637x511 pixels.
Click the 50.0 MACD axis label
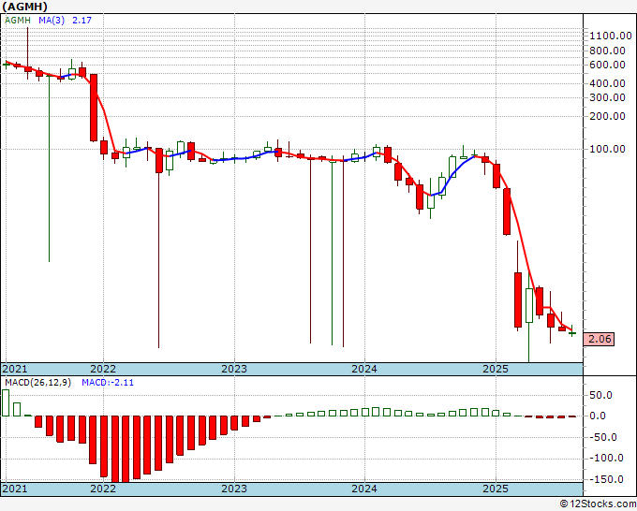600,395
